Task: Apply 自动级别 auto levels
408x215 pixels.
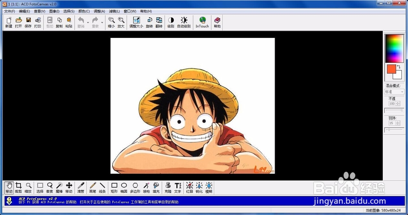Action: pyautogui.click(x=184, y=22)
